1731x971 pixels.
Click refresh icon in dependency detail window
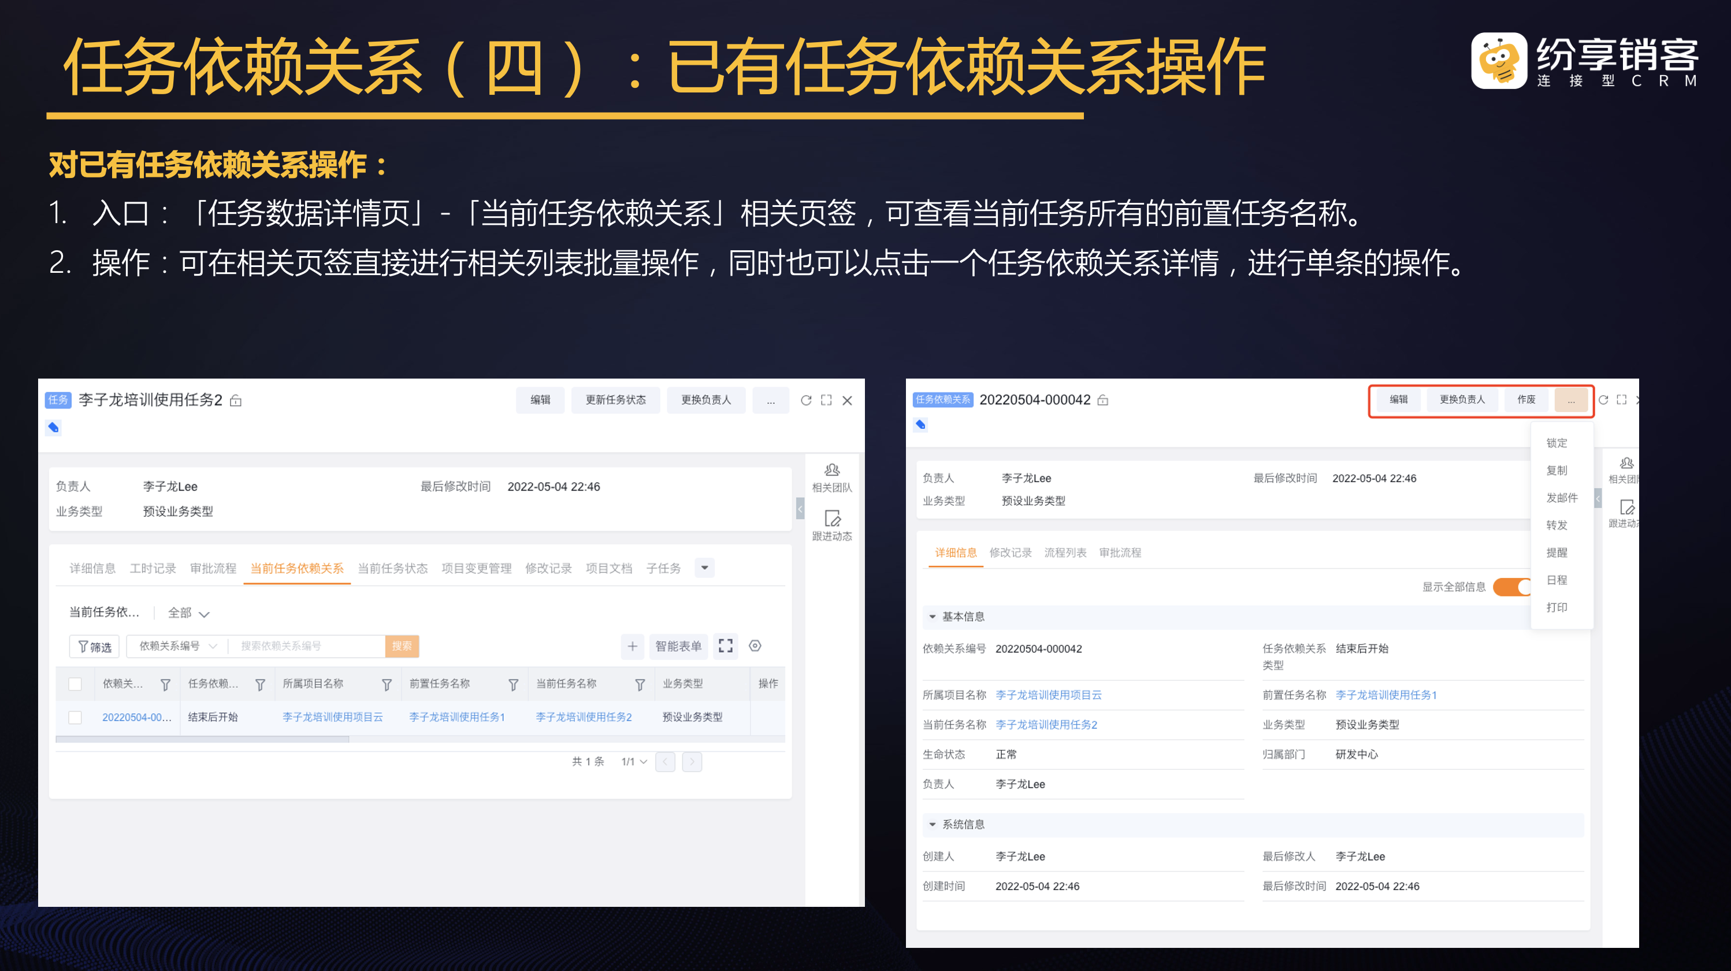pyautogui.click(x=1603, y=399)
